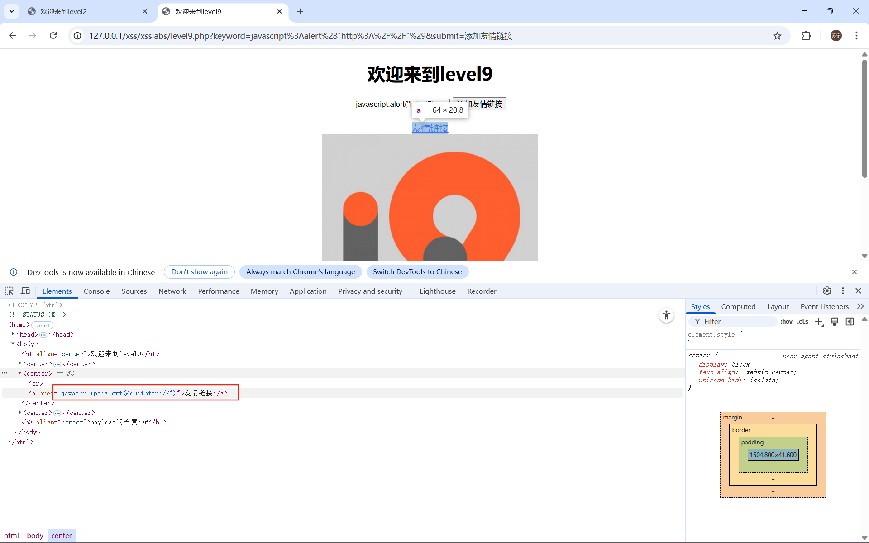Click the 添加友情链接 submit button
The height and width of the screenshot is (543, 869).
coord(479,104)
